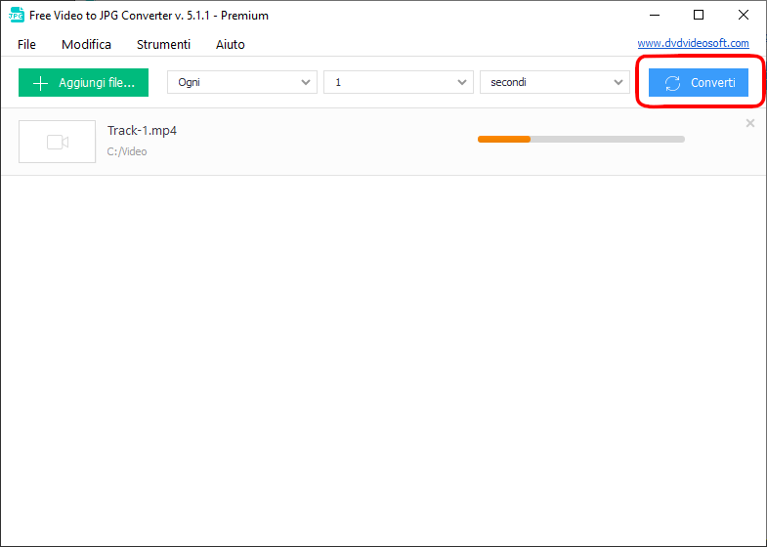Viewport: 767px width, 547px height.
Task: Close the Free Video to JPG Converter window
Action: 744,16
